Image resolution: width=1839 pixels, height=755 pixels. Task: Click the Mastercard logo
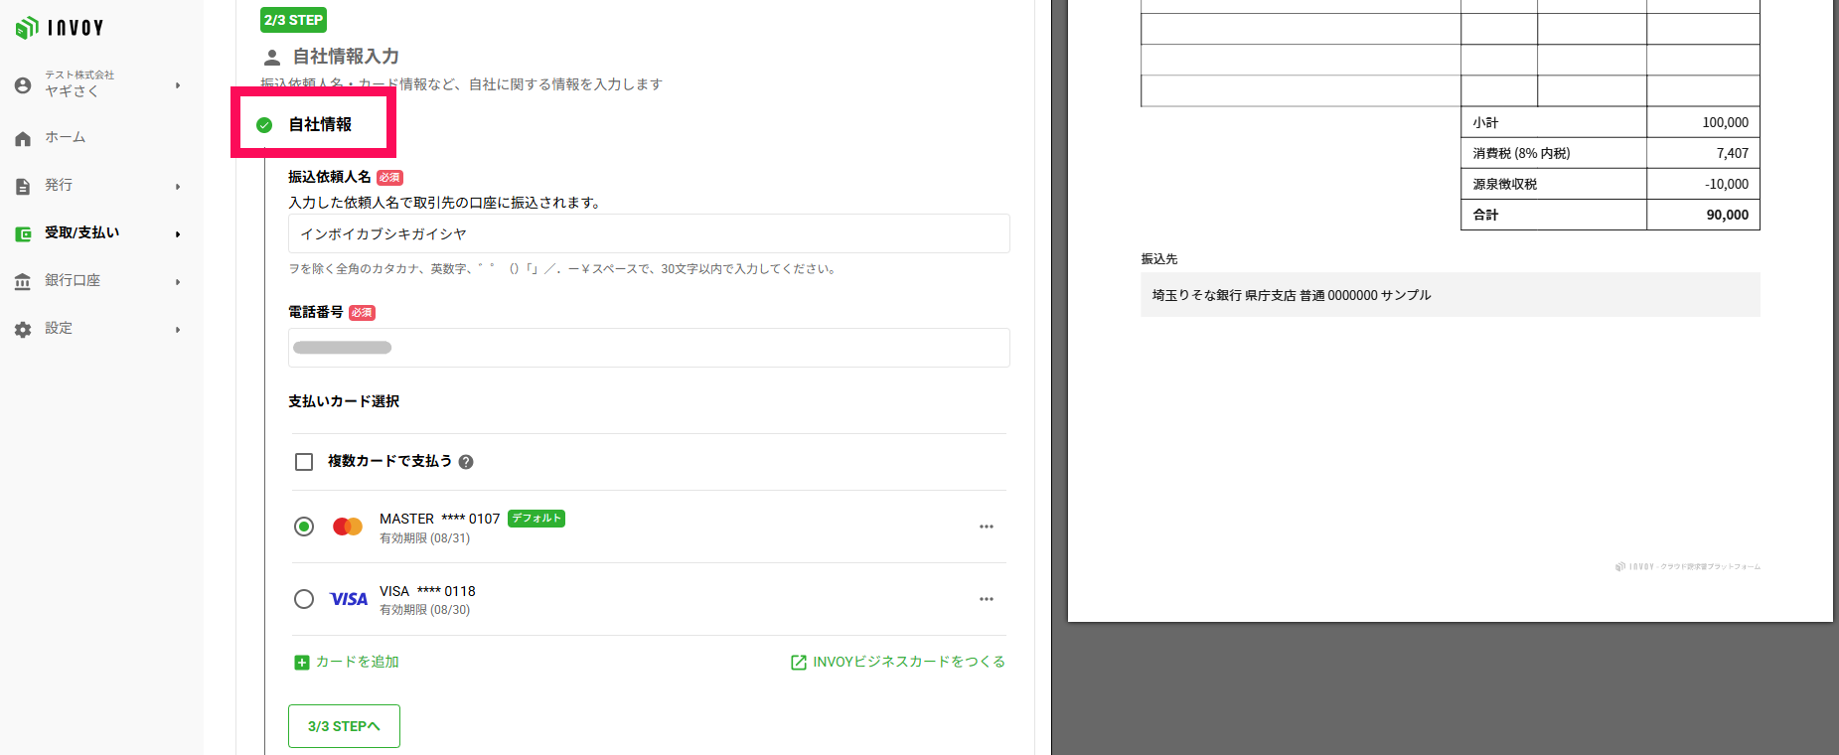coord(348,527)
